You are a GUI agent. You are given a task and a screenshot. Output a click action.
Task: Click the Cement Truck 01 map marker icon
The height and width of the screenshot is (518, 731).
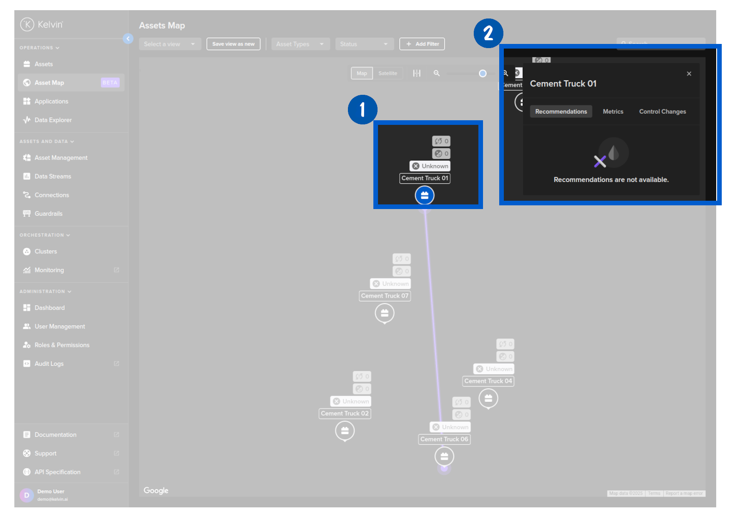424,195
